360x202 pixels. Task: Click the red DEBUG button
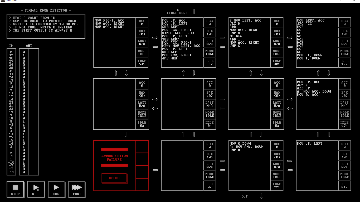pyautogui.click(x=114, y=178)
